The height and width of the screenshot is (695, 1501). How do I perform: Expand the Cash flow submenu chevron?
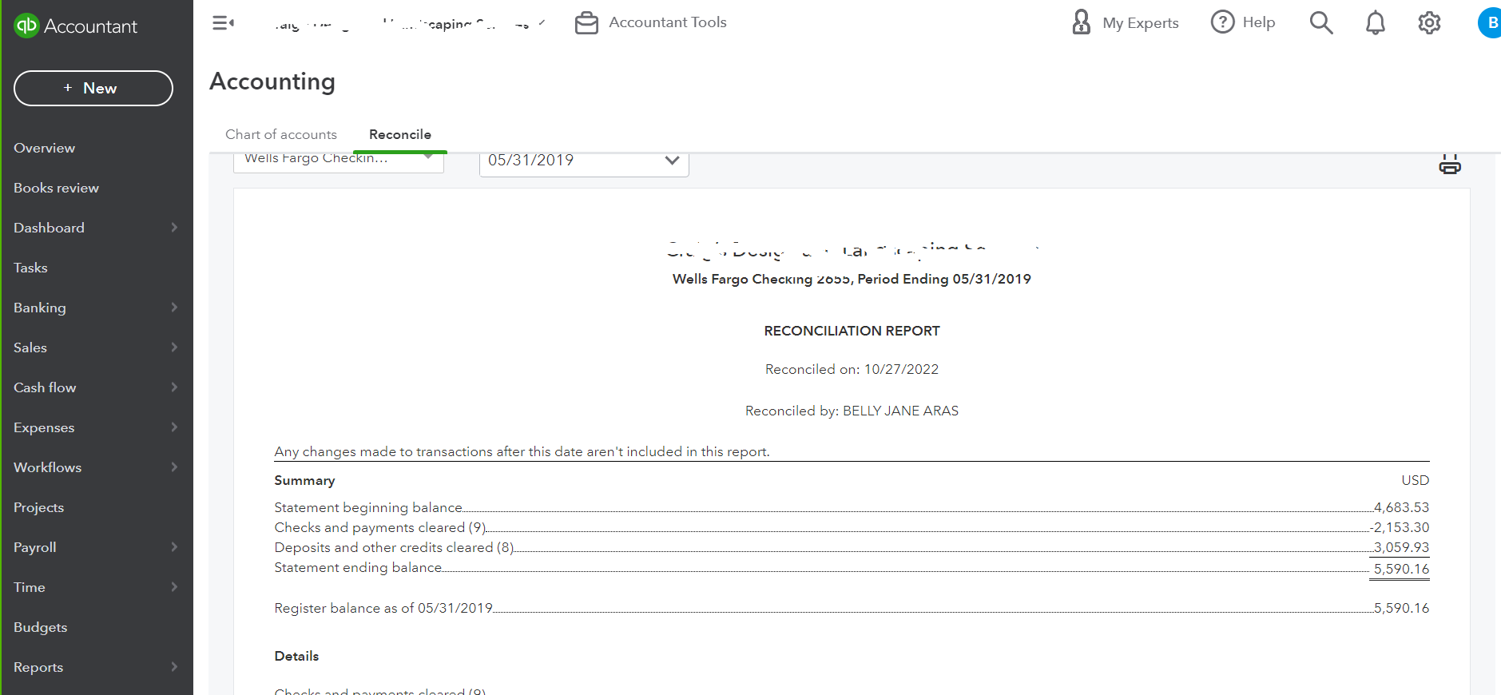click(x=174, y=387)
